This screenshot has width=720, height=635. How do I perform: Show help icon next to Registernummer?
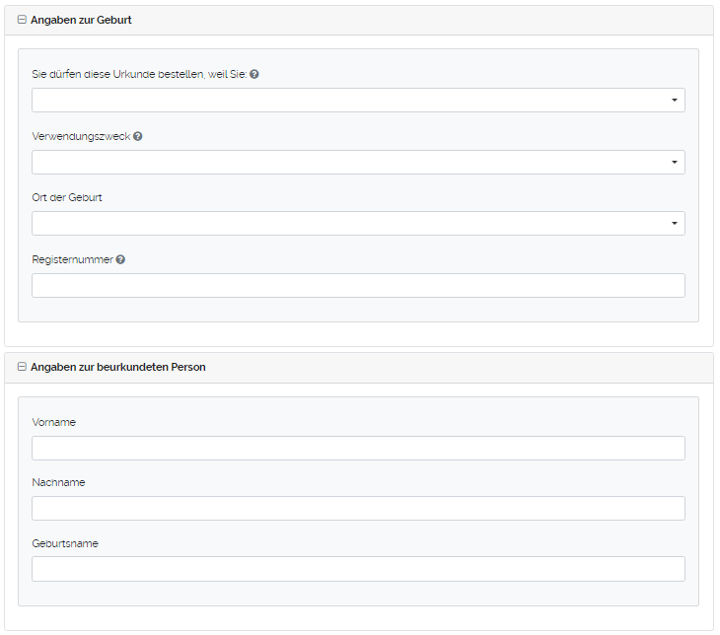pos(120,259)
